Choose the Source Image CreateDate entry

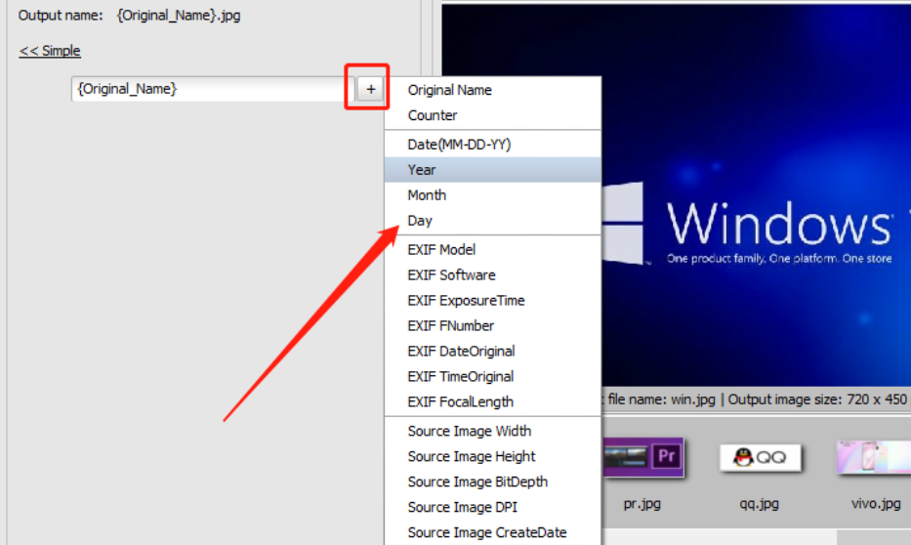[x=493, y=533]
